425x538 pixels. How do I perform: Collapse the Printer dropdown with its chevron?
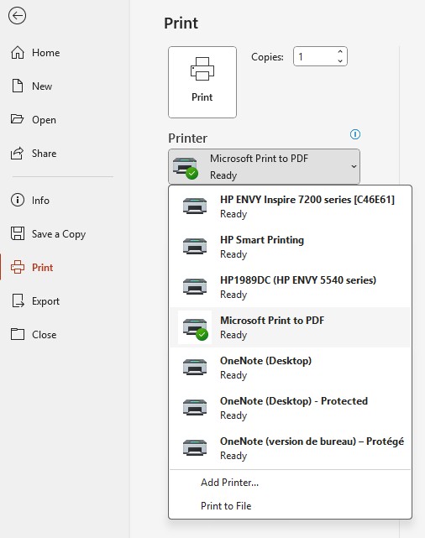tap(354, 166)
